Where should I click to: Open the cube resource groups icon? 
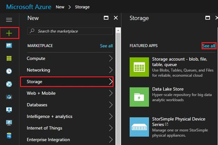(x=9, y=97)
